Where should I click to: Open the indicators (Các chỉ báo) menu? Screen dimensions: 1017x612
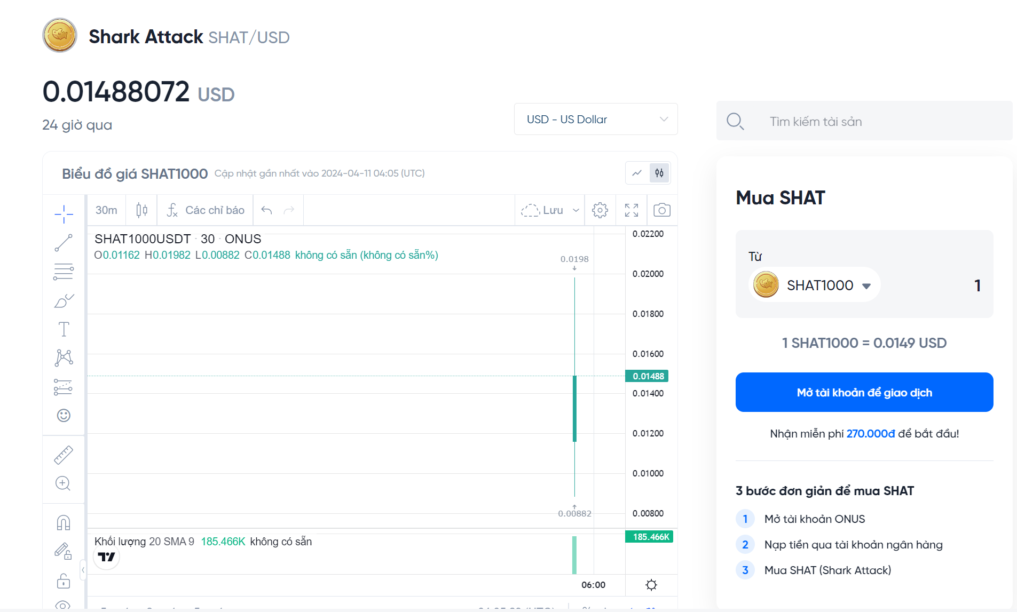206,210
